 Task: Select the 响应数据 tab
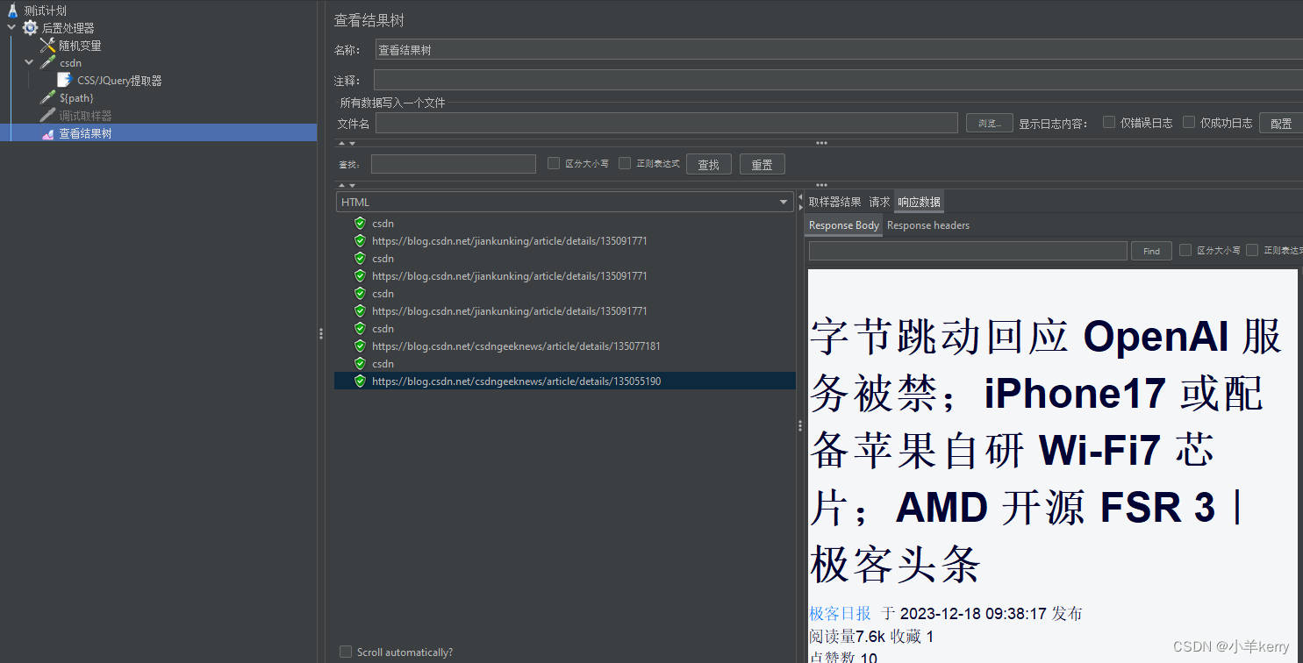(919, 202)
